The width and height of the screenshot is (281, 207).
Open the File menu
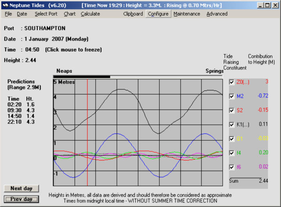click(8, 14)
